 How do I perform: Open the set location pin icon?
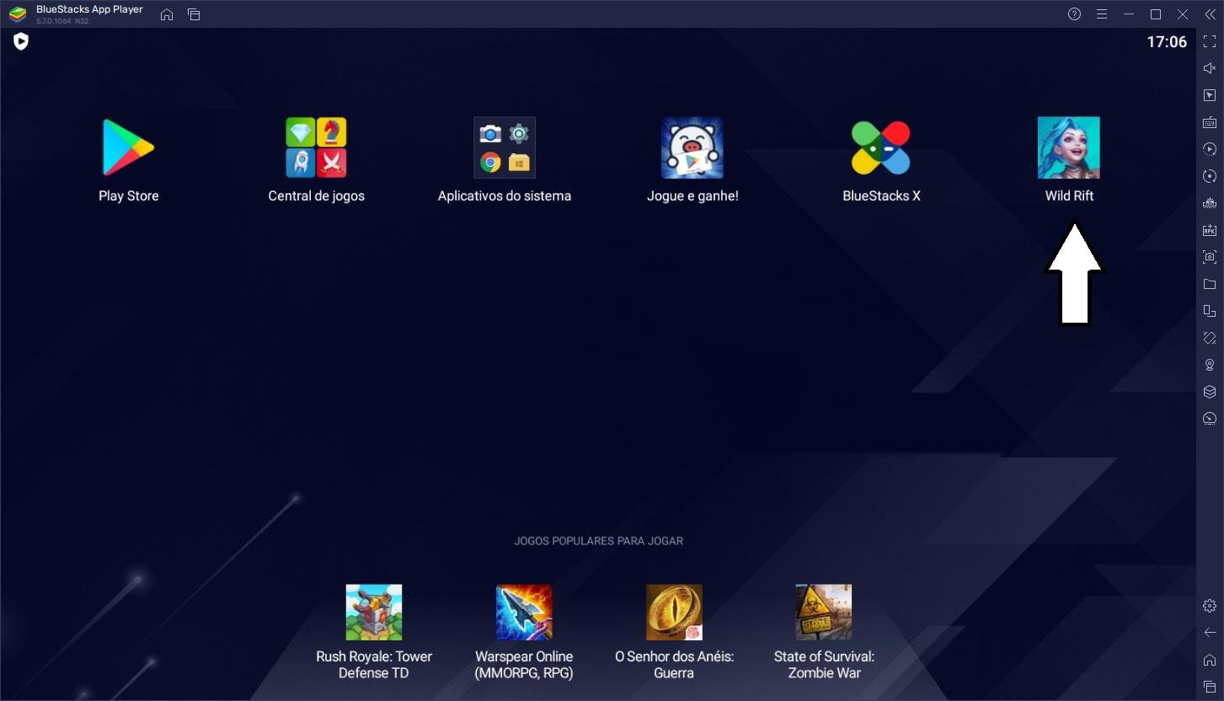coord(1210,365)
